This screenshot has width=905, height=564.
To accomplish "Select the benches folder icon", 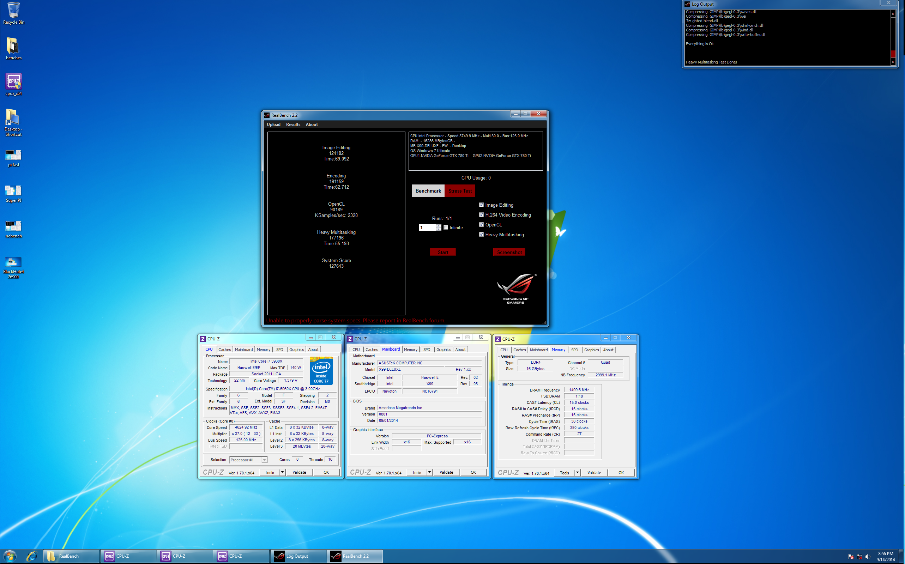I will (13, 48).
